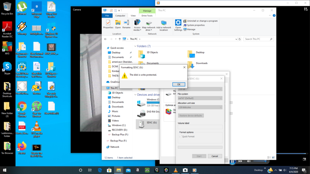Open VLC media player from the taskbar
310x174 pixels.
point(176,170)
